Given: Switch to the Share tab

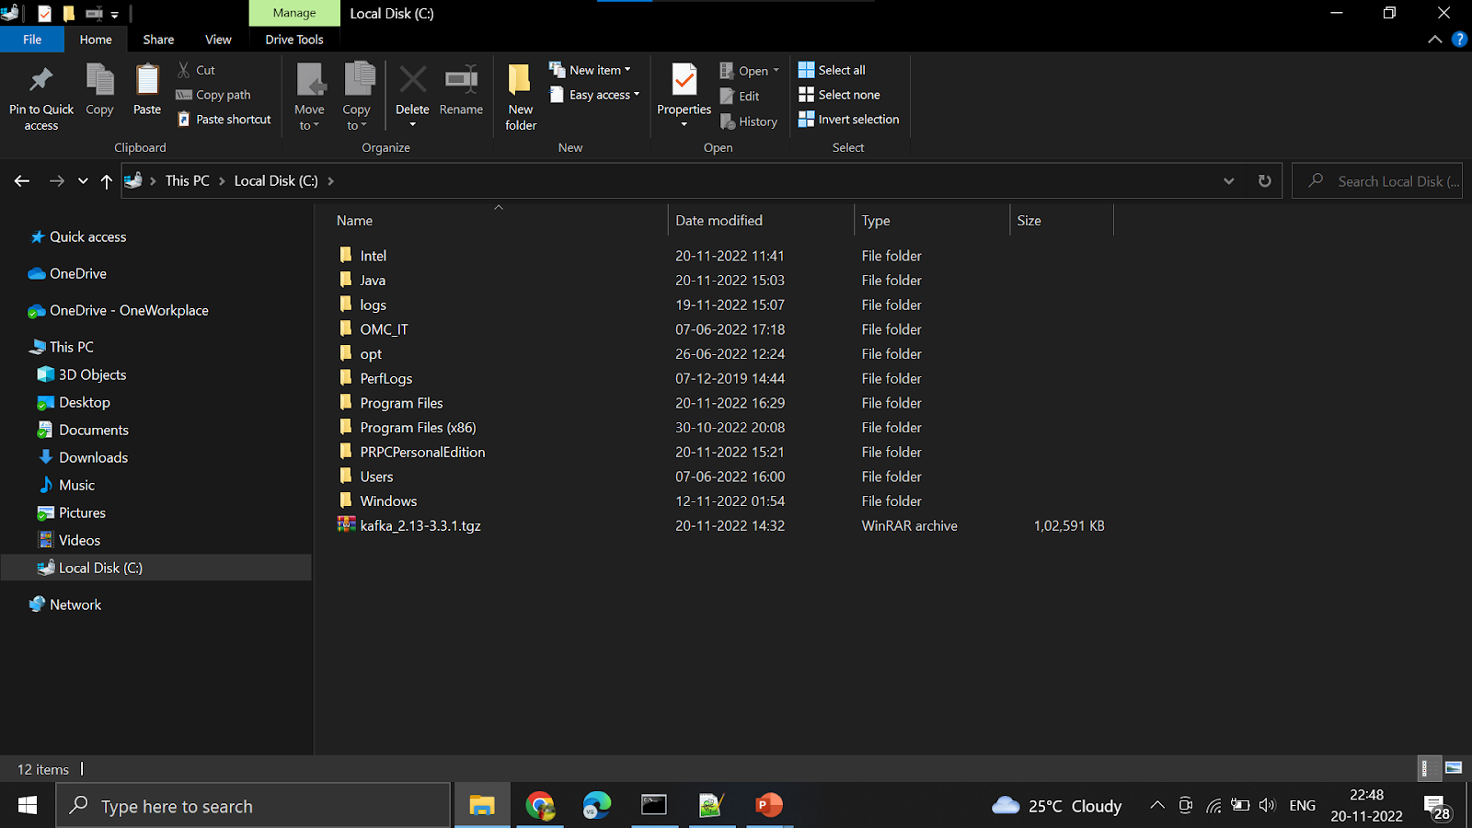Looking at the screenshot, I should pyautogui.click(x=158, y=40).
